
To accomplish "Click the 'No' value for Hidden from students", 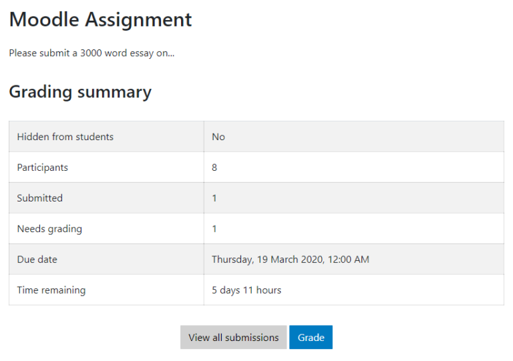I will (218, 137).
